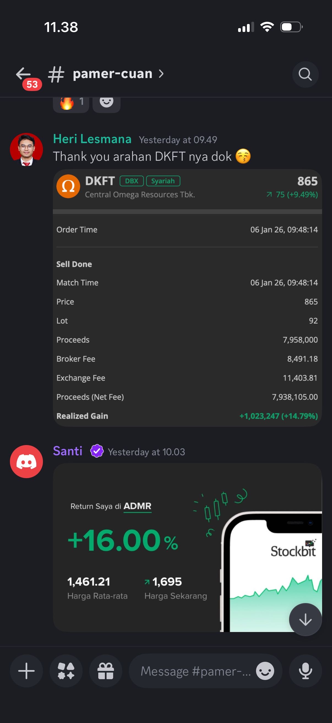Tap the back arrow icon
Screen dimensions: 332x723
23,74
